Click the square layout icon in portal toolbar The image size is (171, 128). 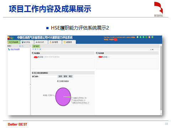pyautogui.click(x=40, y=49)
